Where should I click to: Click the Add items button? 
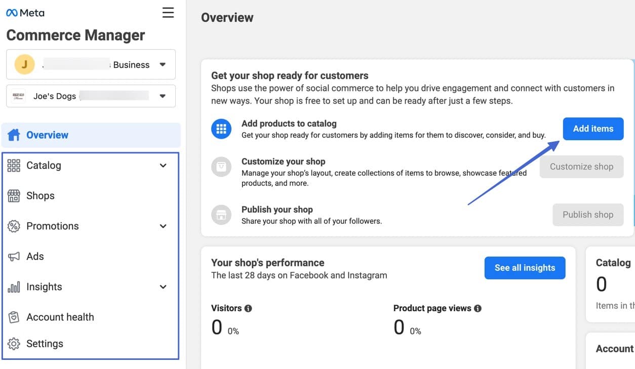[593, 129]
